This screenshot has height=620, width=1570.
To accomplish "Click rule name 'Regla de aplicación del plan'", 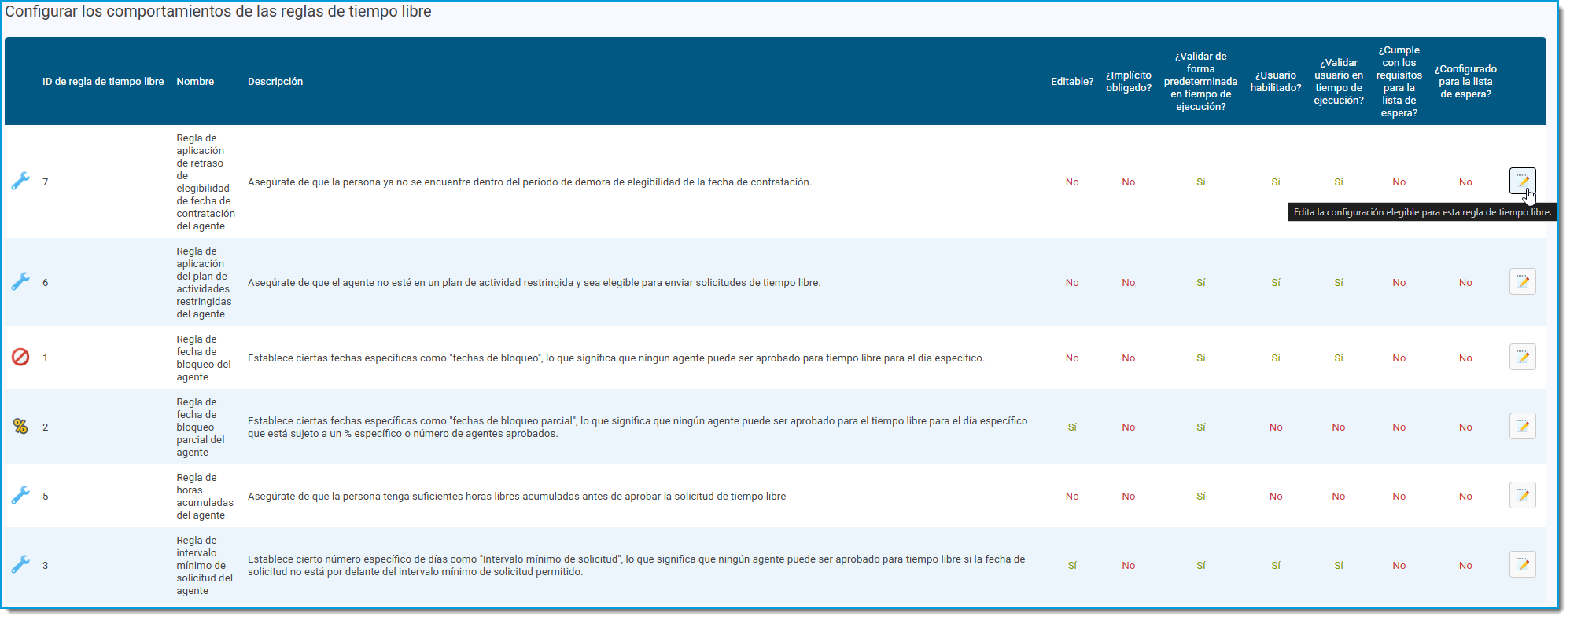I will [x=204, y=282].
